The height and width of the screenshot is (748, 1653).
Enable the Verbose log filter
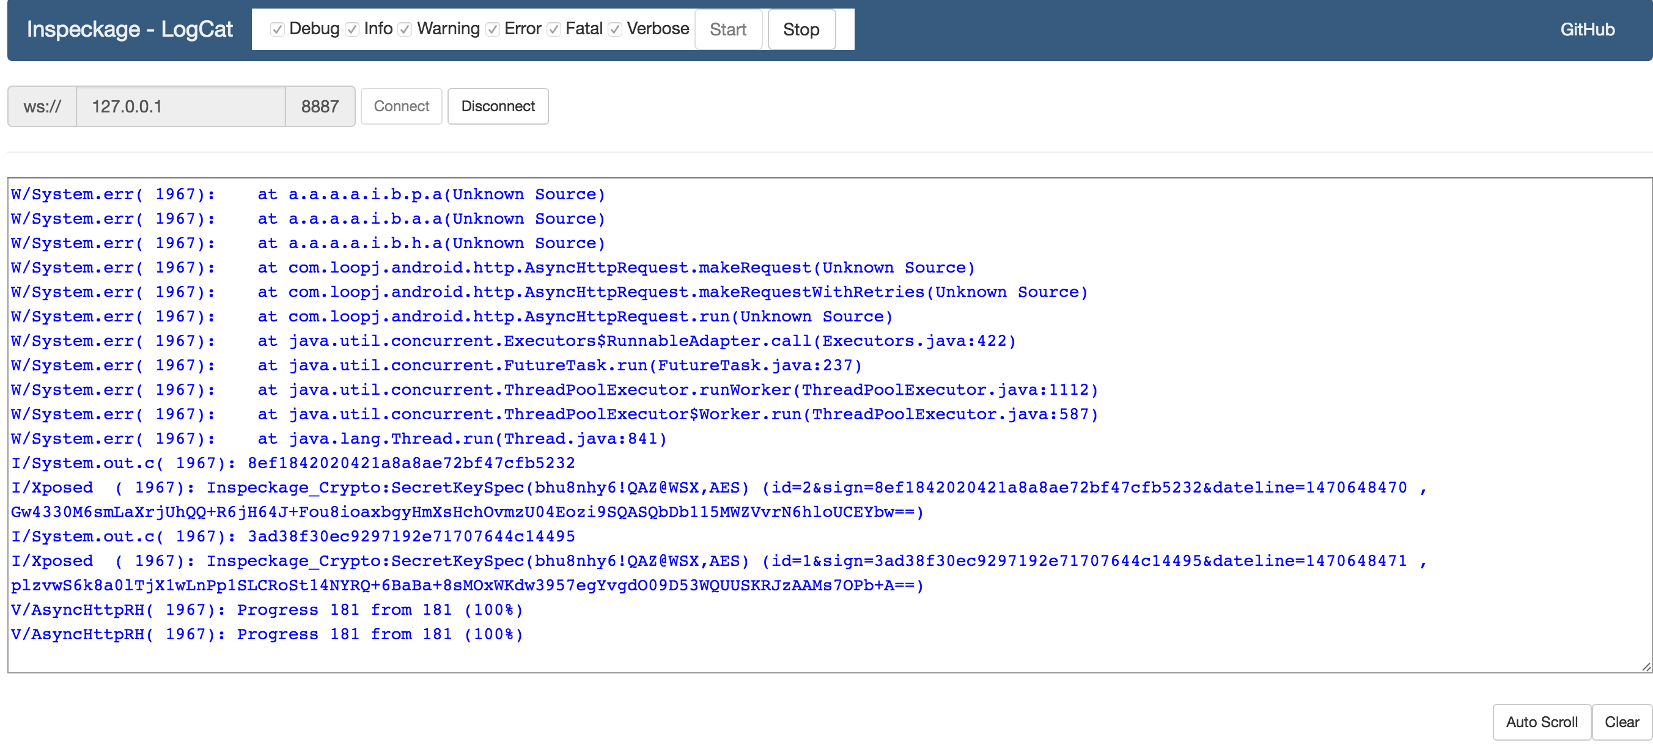point(614,29)
